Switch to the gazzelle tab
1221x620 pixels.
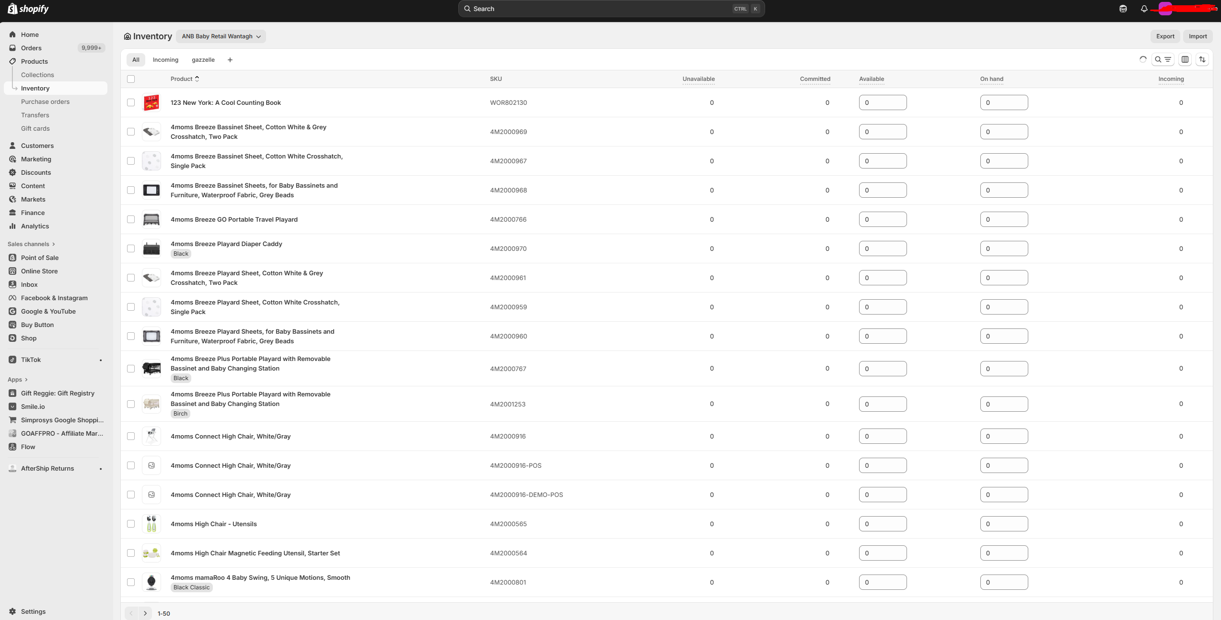click(203, 60)
